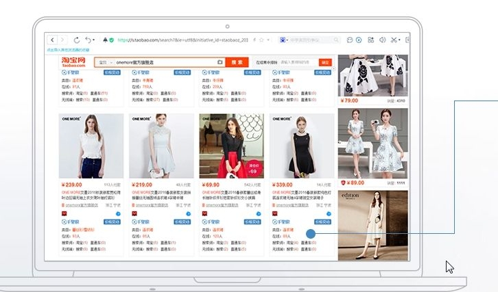
Task: Click the blue 价格变动 badge under ¥219.00 dress
Action: 181,222
